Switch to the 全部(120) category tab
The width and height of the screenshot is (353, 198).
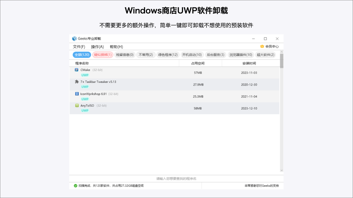[82, 55]
